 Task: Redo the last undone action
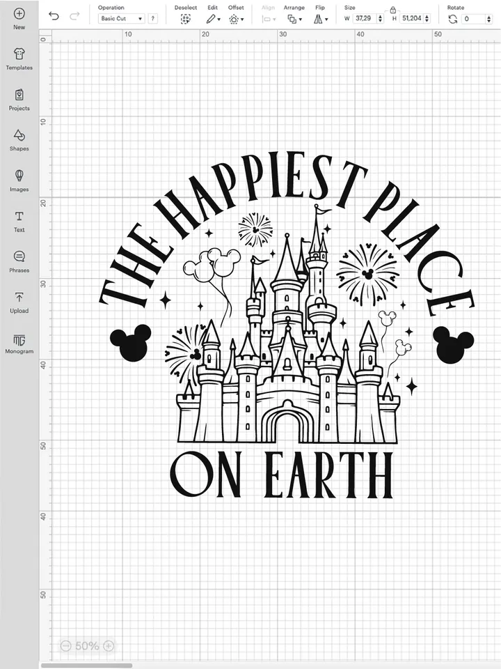(x=74, y=17)
